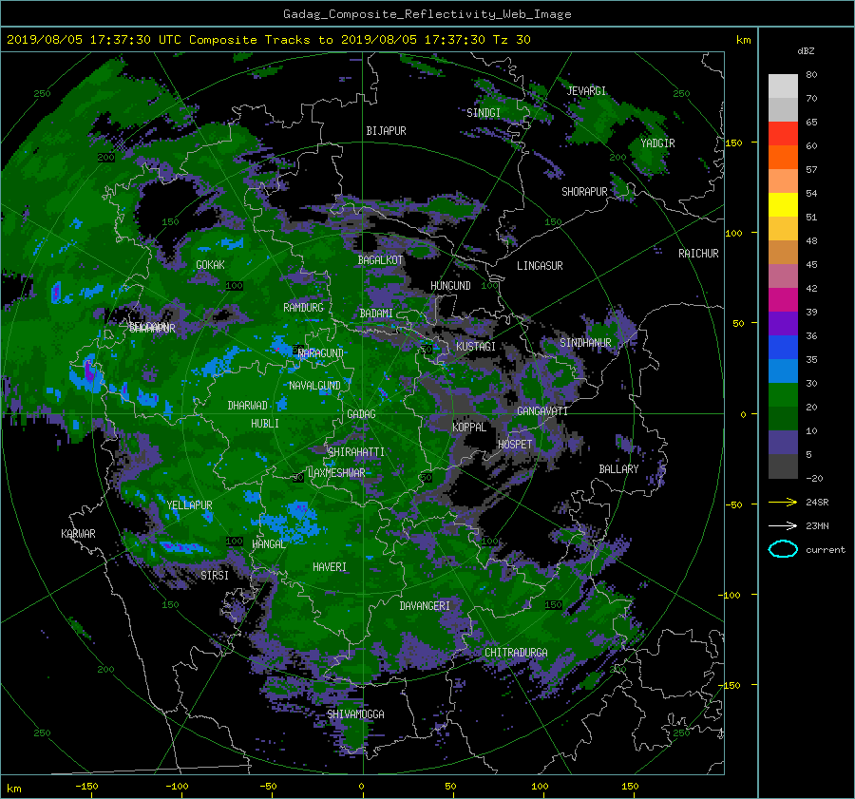This screenshot has width=855, height=799.
Task: Select the red 65 dBZ color swatch
Action: coord(783,134)
